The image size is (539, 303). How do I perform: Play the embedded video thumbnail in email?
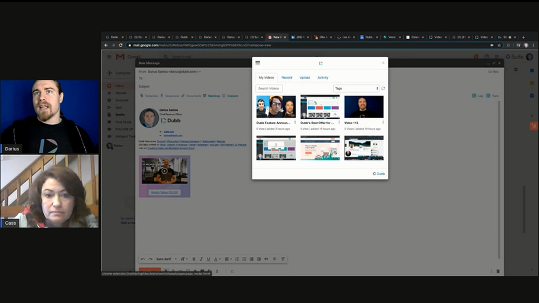[165, 171]
